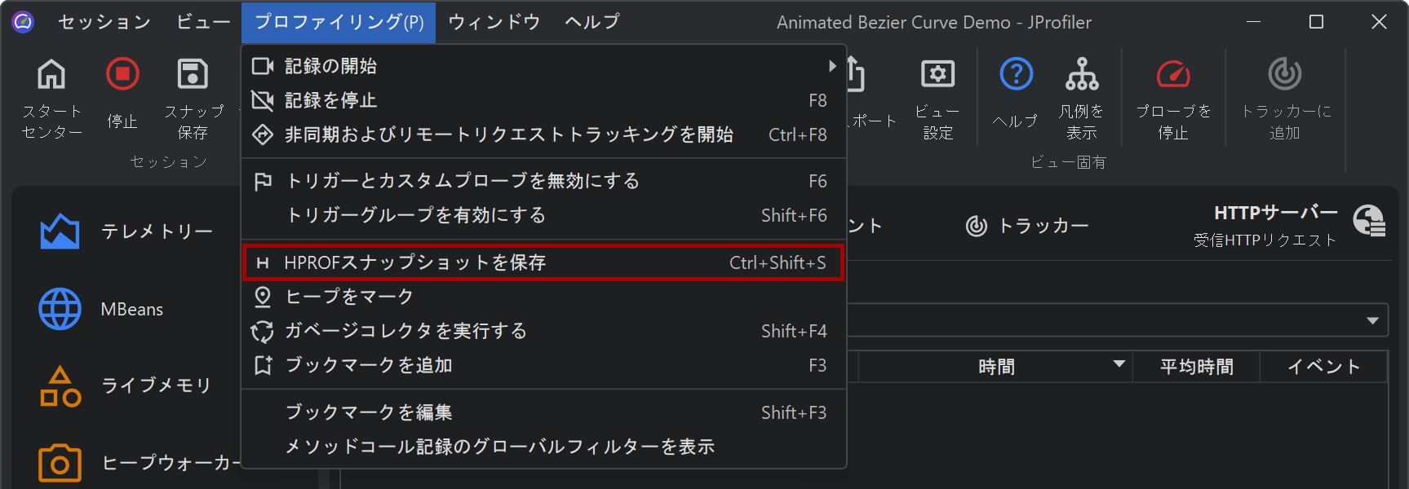Click the 時間 column sort arrow
Viewport: 1409px width, 489px height.
click(x=1119, y=364)
